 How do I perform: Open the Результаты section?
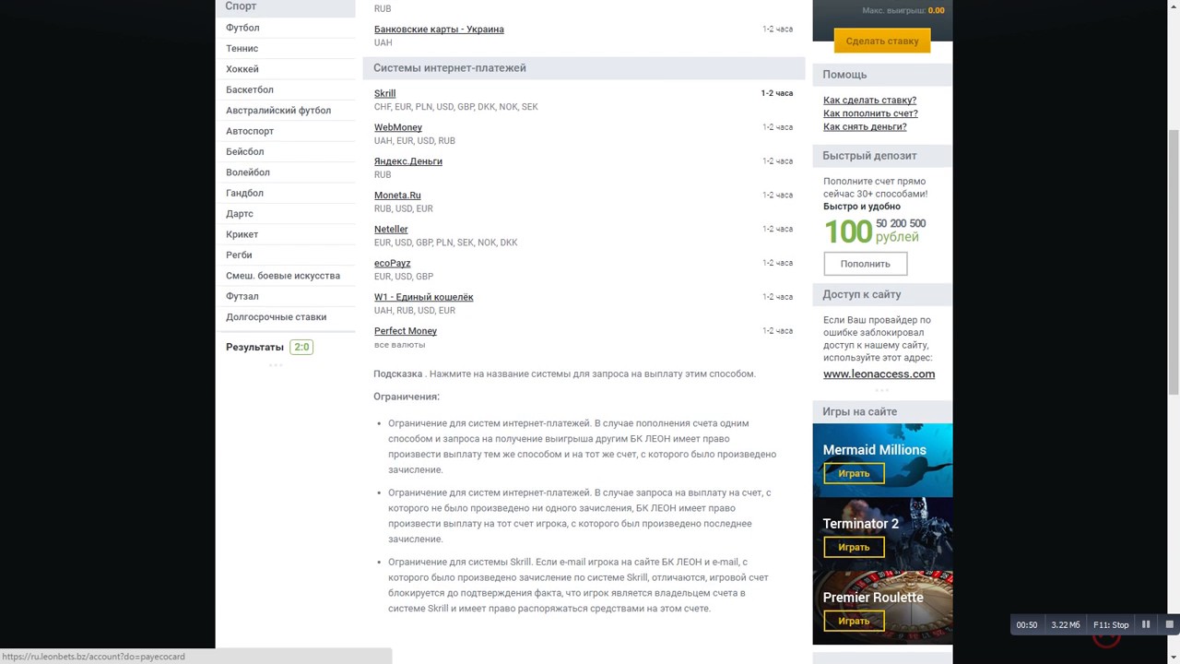[254, 347]
